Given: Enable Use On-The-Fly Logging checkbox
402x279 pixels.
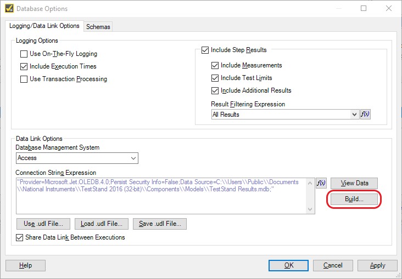Looking at the screenshot, I should 24,54.
